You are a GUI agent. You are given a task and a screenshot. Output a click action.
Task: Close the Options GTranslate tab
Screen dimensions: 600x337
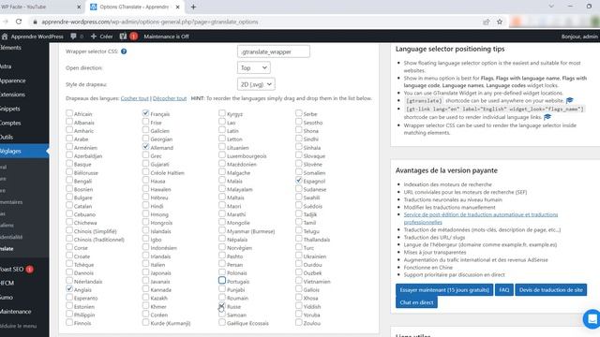(x=177, y=7)
